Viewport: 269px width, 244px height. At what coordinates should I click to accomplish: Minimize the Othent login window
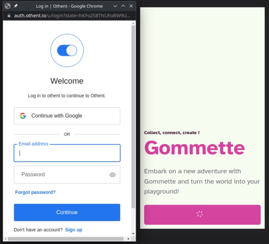pos(115,6)
